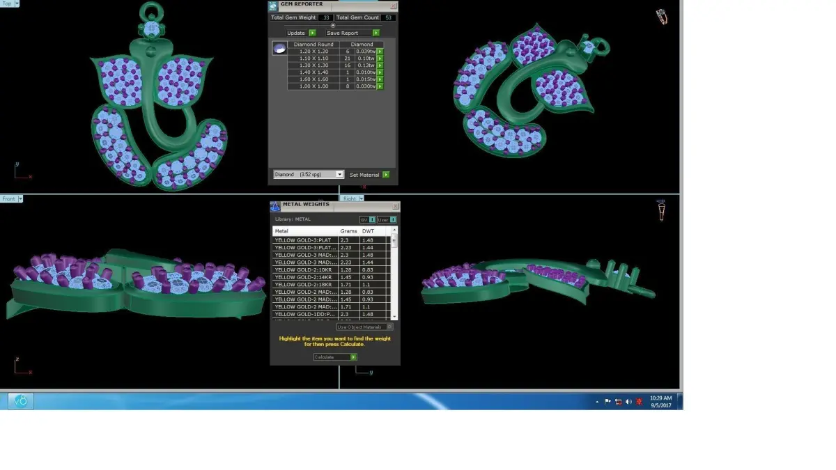
Task: Open the Diamond (3.52 spg) material dropdown
Action: tap(308, 175)
